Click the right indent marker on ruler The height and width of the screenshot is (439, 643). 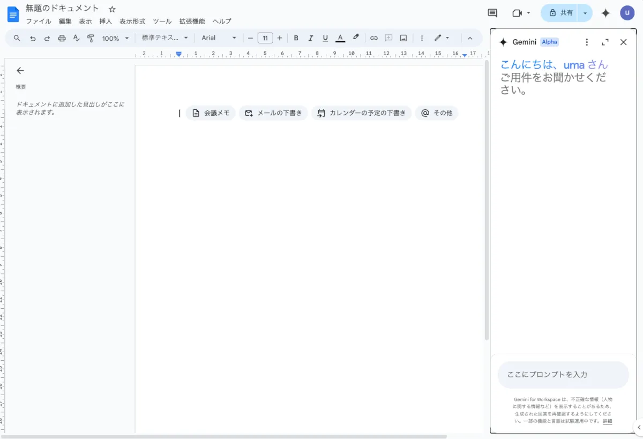click(x=465, y=55)
